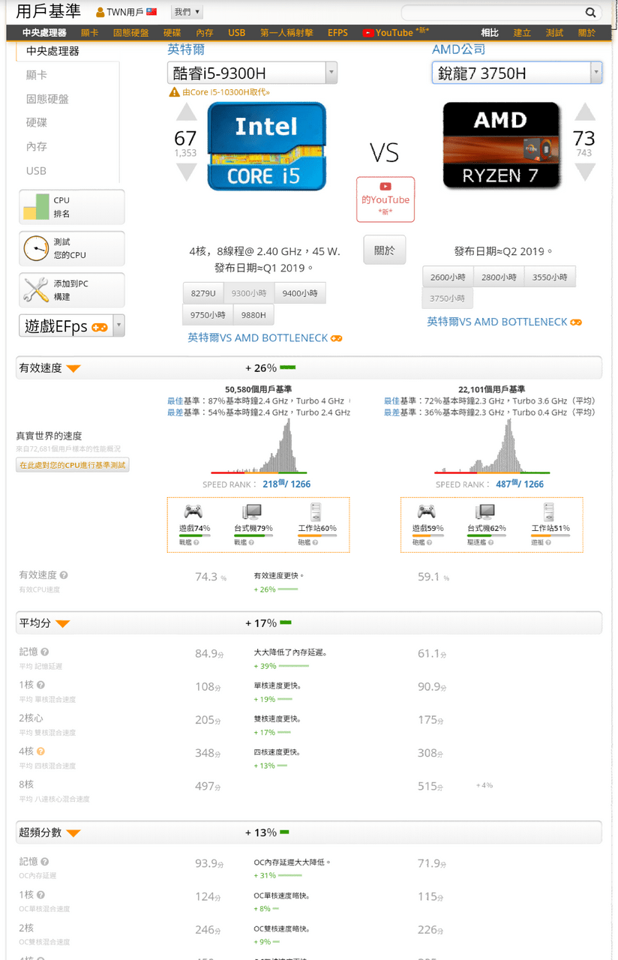Downvote the Intel i5-9300H with down arrow
The width and height of the screenshot is (618, 960).
pyautogui.click(x=186, y=172)
